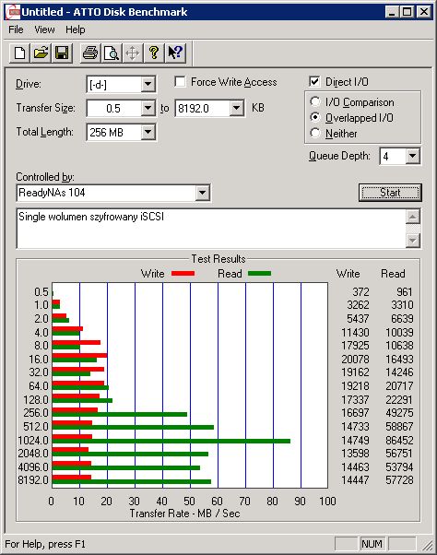Save results with floppy disk icon
The height and width of the screenshot is (555, 437).
(62, 53)
